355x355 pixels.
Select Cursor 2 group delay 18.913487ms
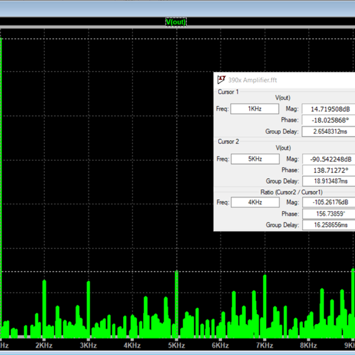tap(328, 181)
